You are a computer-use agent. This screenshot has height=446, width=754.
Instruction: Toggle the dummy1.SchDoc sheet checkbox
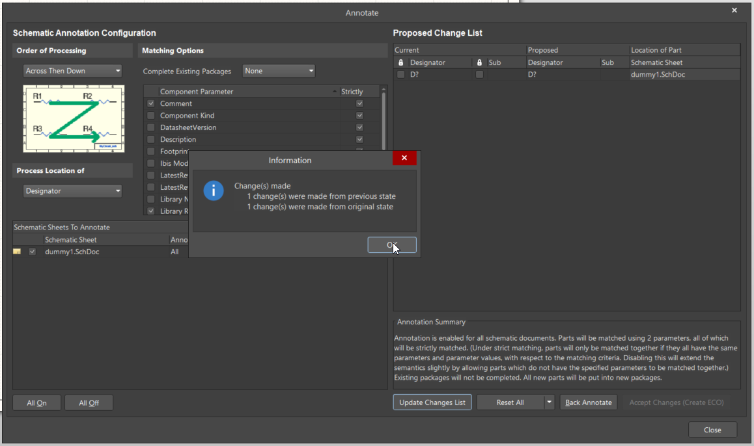[x=32, y=252]
